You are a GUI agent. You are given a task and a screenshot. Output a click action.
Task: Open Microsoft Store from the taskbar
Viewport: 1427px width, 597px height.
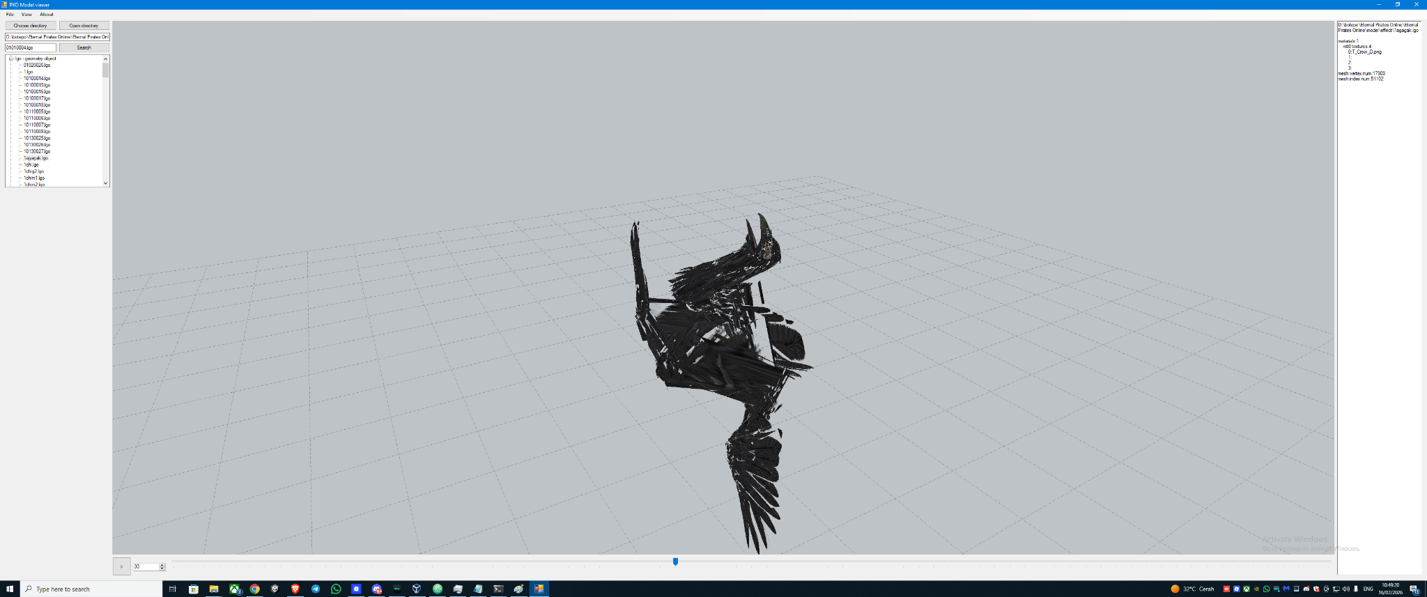194,589
